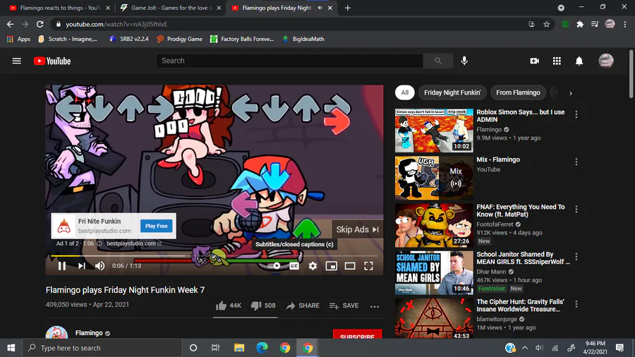Like the video (44K)
Screen dimensions: 635x357
click(x=229, y=305)
